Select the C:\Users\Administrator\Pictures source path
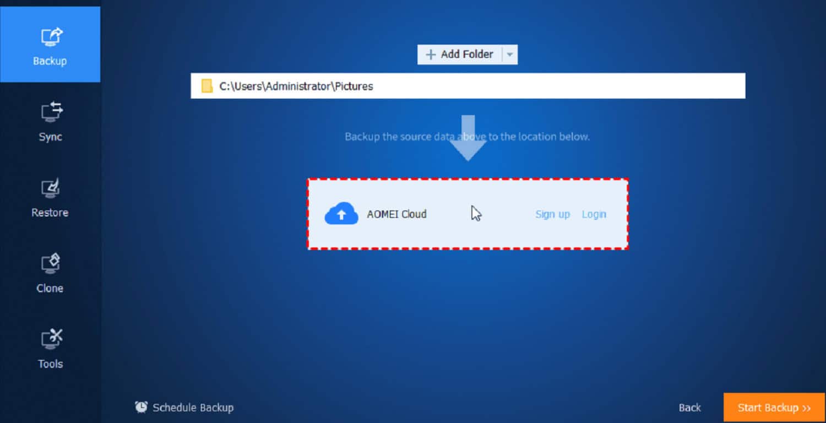826x423 pixels. pos(468,86)
